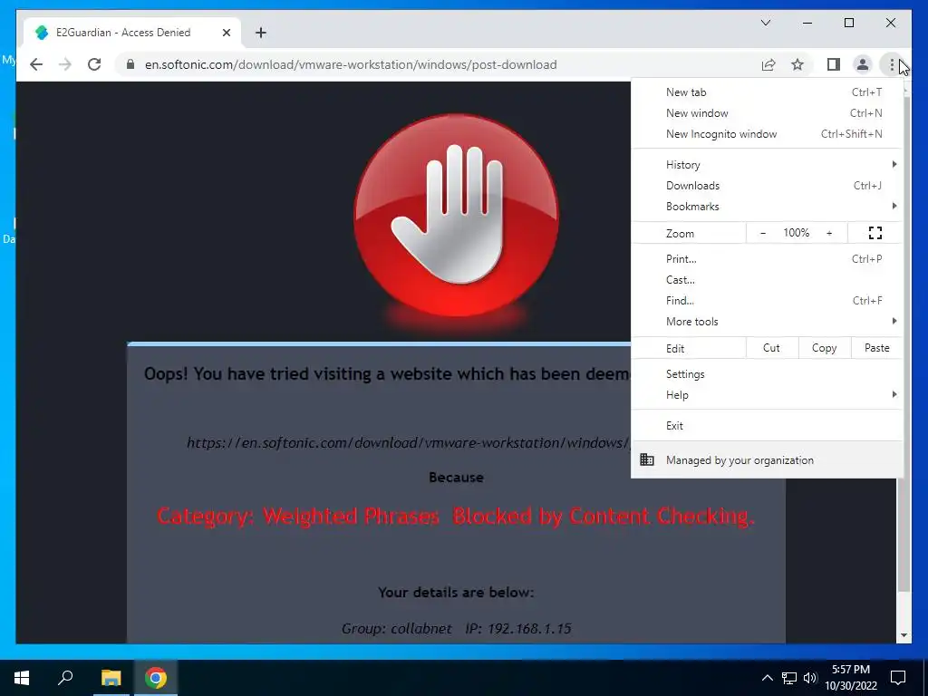Open the taskbar clock and date
Screen dimensions: 928x696
(851, 678)
